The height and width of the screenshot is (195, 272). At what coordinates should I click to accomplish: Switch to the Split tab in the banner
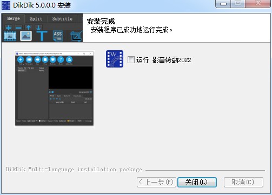coord(36,19)
